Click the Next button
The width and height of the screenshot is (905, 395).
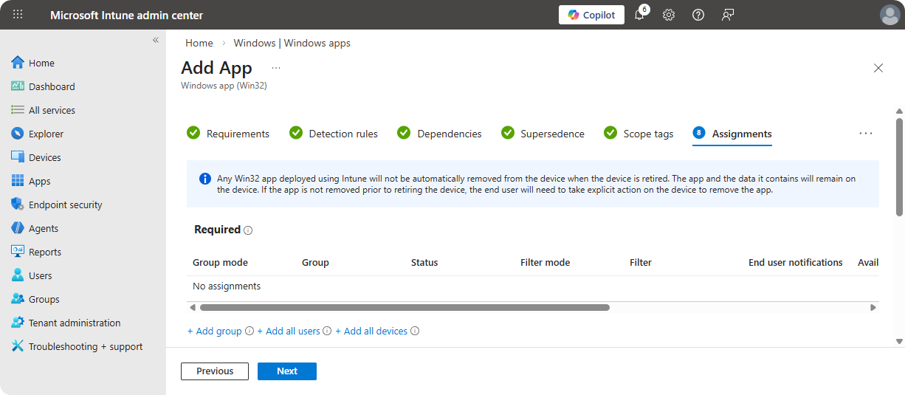[x=286, y=371]
